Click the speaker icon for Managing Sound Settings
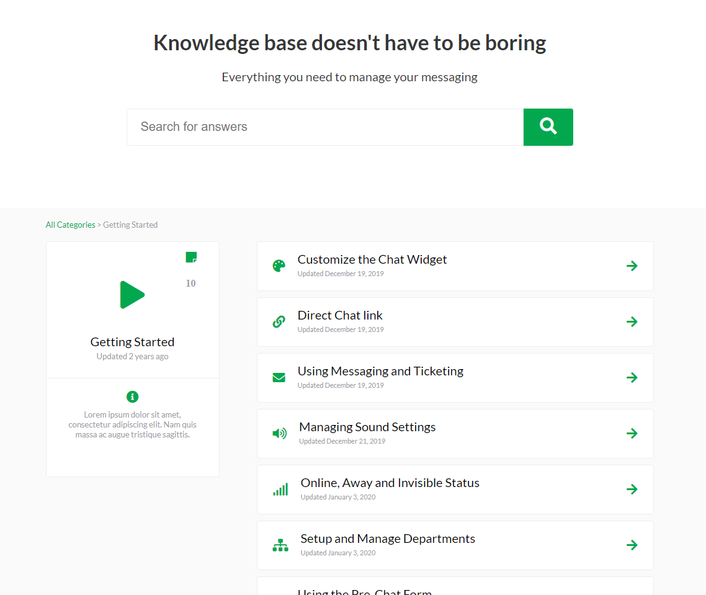 click(x=280, y=433)
